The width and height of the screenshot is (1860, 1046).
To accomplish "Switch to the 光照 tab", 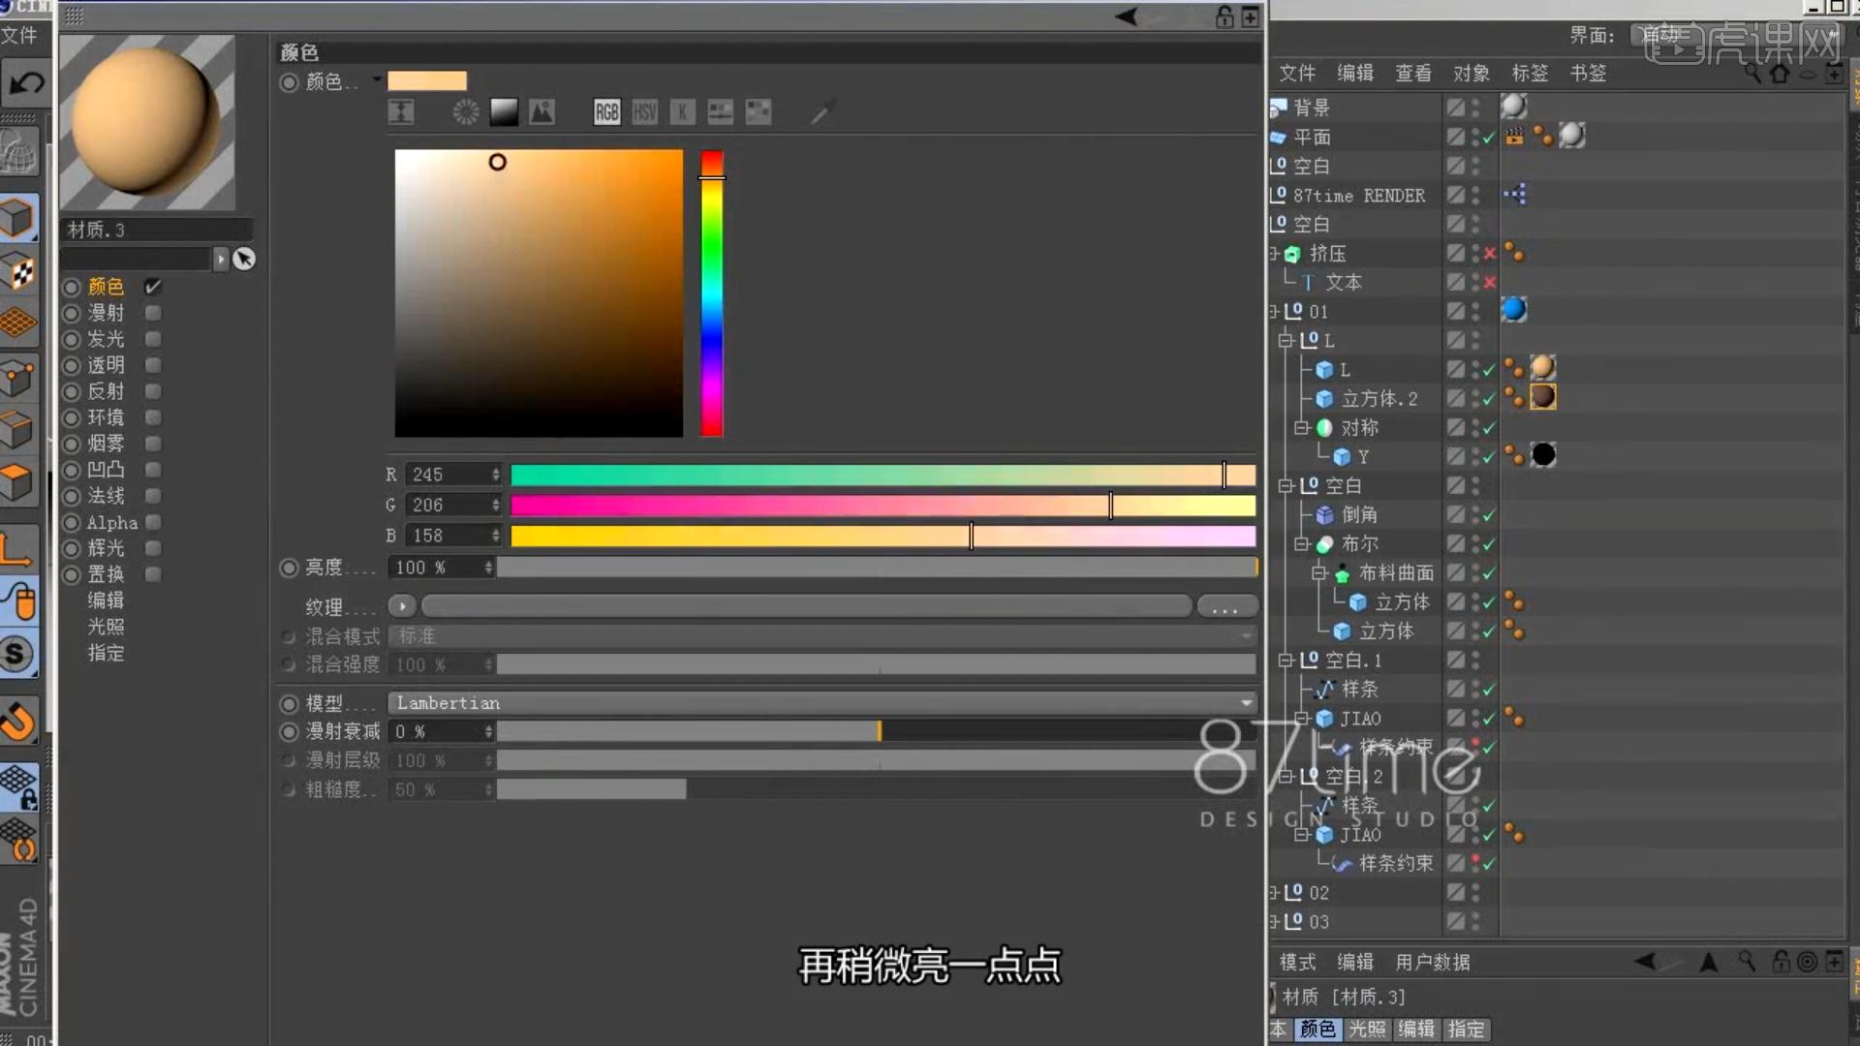I will click(x=1367, y=1030).
